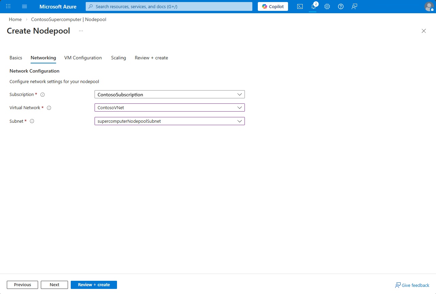436x294 pixels.
Task: Click the Network Configuration heading
Action: pos(34,71)
